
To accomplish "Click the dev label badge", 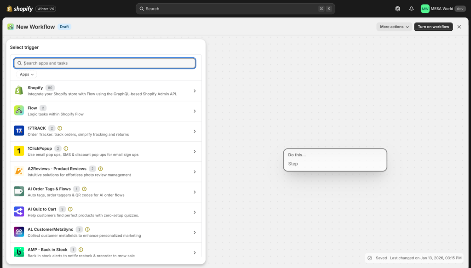I will [460, 9].
